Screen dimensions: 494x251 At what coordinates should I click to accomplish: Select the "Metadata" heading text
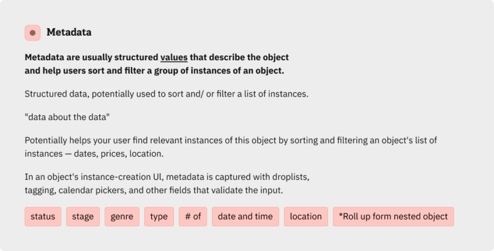pyautogui.click(x=69, y=32)
